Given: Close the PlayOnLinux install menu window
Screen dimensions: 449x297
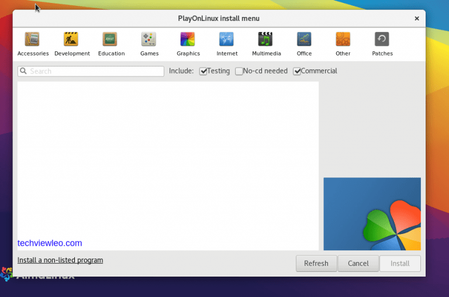Looking at the screenshot, I should 417,18.
